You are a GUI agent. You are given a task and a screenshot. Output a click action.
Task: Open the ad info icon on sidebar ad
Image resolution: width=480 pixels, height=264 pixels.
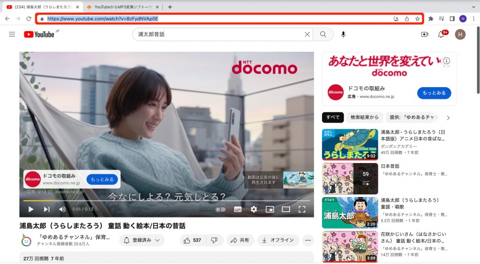click(447, 61)
